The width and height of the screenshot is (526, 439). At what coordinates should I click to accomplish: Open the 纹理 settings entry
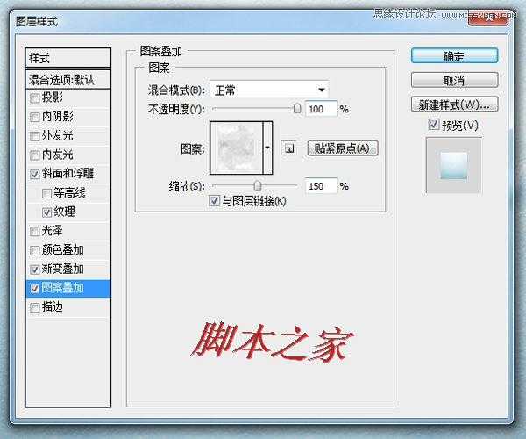(x=64, y=212)
